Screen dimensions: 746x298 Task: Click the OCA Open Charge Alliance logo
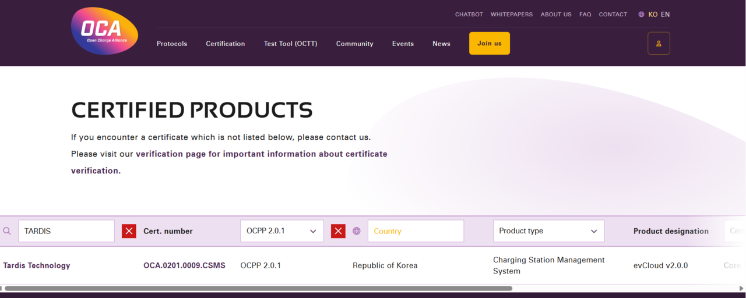pyautogui.click(x=104, y=31)
